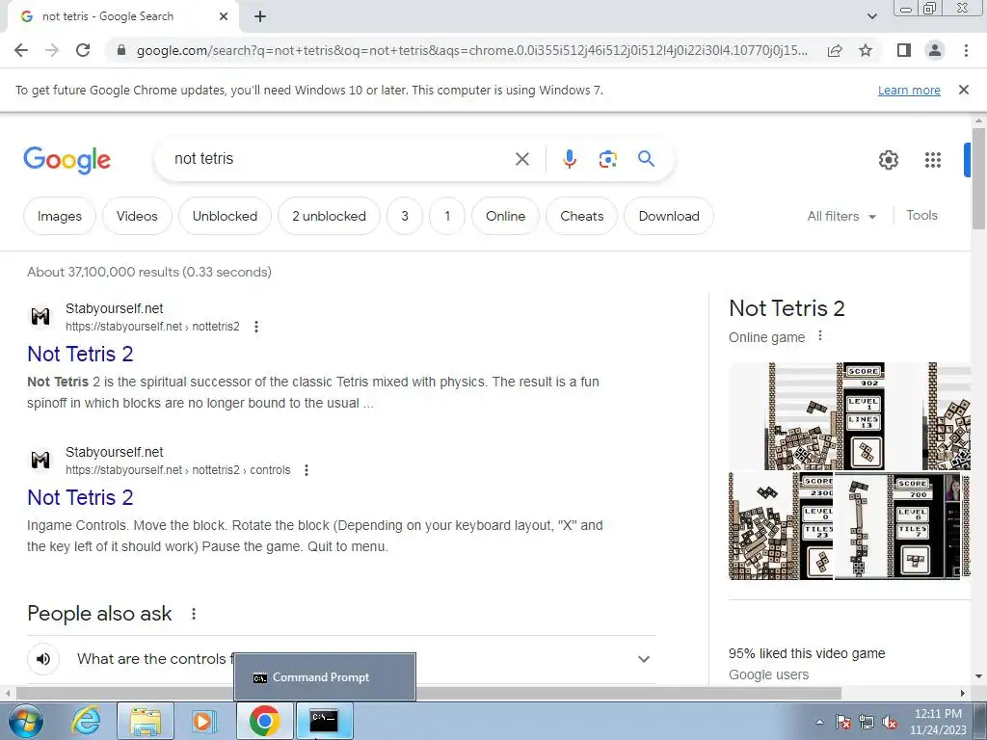Screen dimensions: 987x740
Task: Follow the Learn more link
Action: [909, 90]
